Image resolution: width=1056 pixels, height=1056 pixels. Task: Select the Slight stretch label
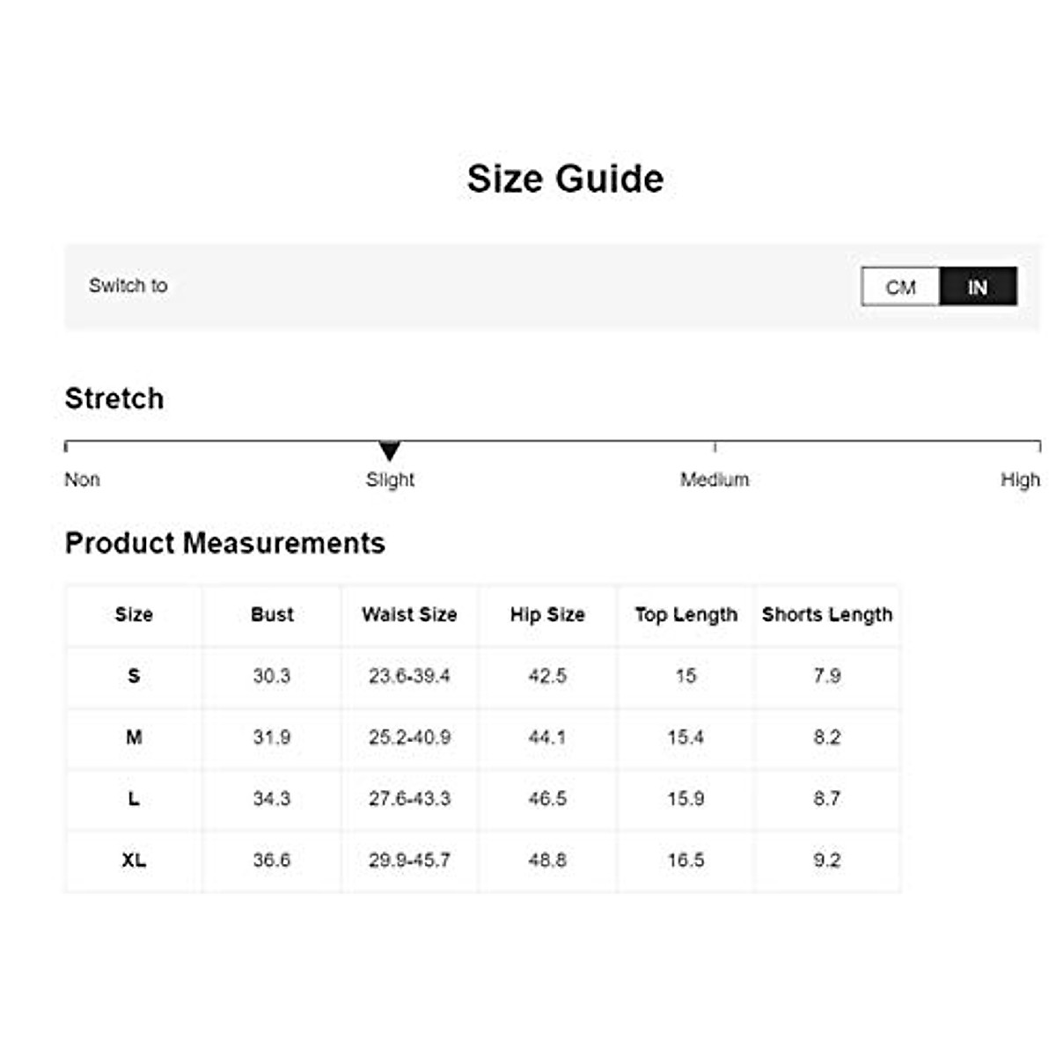click(390, 480)
